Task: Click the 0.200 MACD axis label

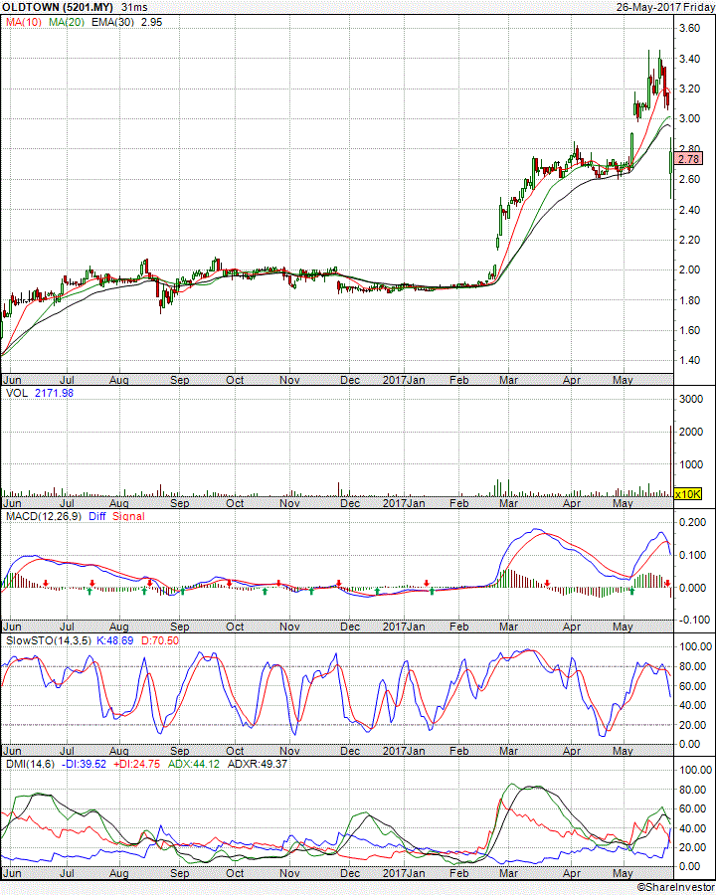Action: pyautogui.click(x=692, y=522)
